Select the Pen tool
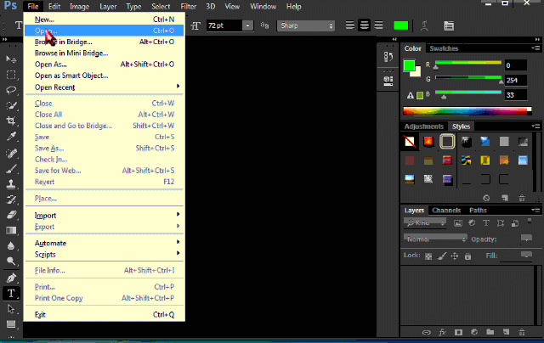Viewport: 544px width, 343px height. [11, 278]
